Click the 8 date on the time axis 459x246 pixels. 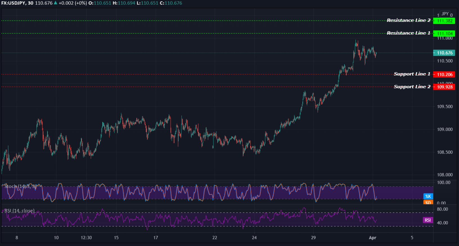point(17,238)
